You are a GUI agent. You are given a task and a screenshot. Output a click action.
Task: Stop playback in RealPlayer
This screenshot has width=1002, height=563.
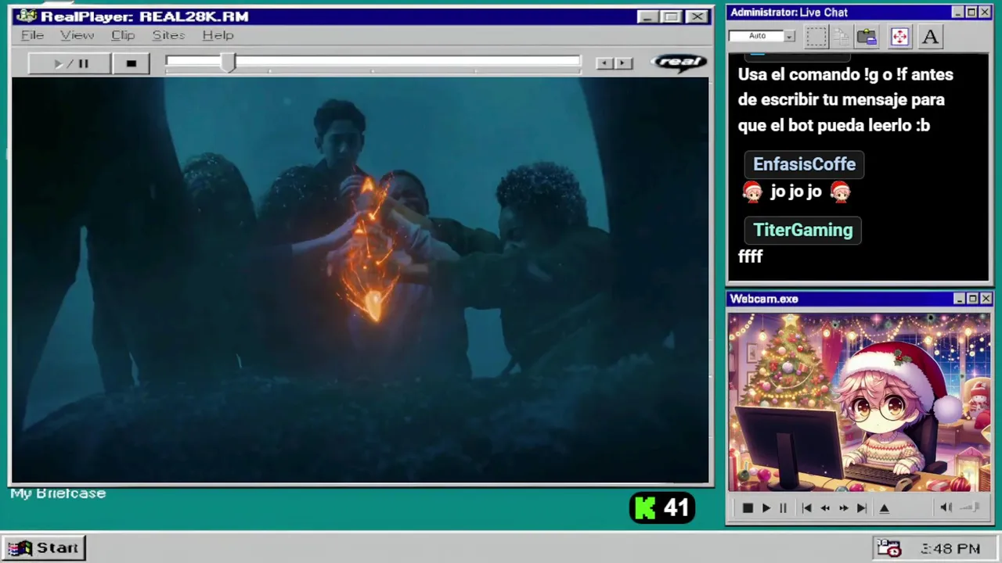[x=131, y=63]
